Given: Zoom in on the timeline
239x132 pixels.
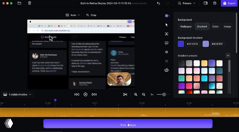Looking at the screenshot, I should tap(136, 94).
